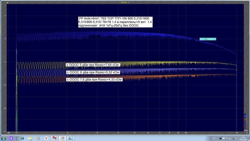The image size is (250, 141).
Task: Click the 'РР 6н9с+6п41 ТВЗ ТОР' title annotation
Action: 115,22
